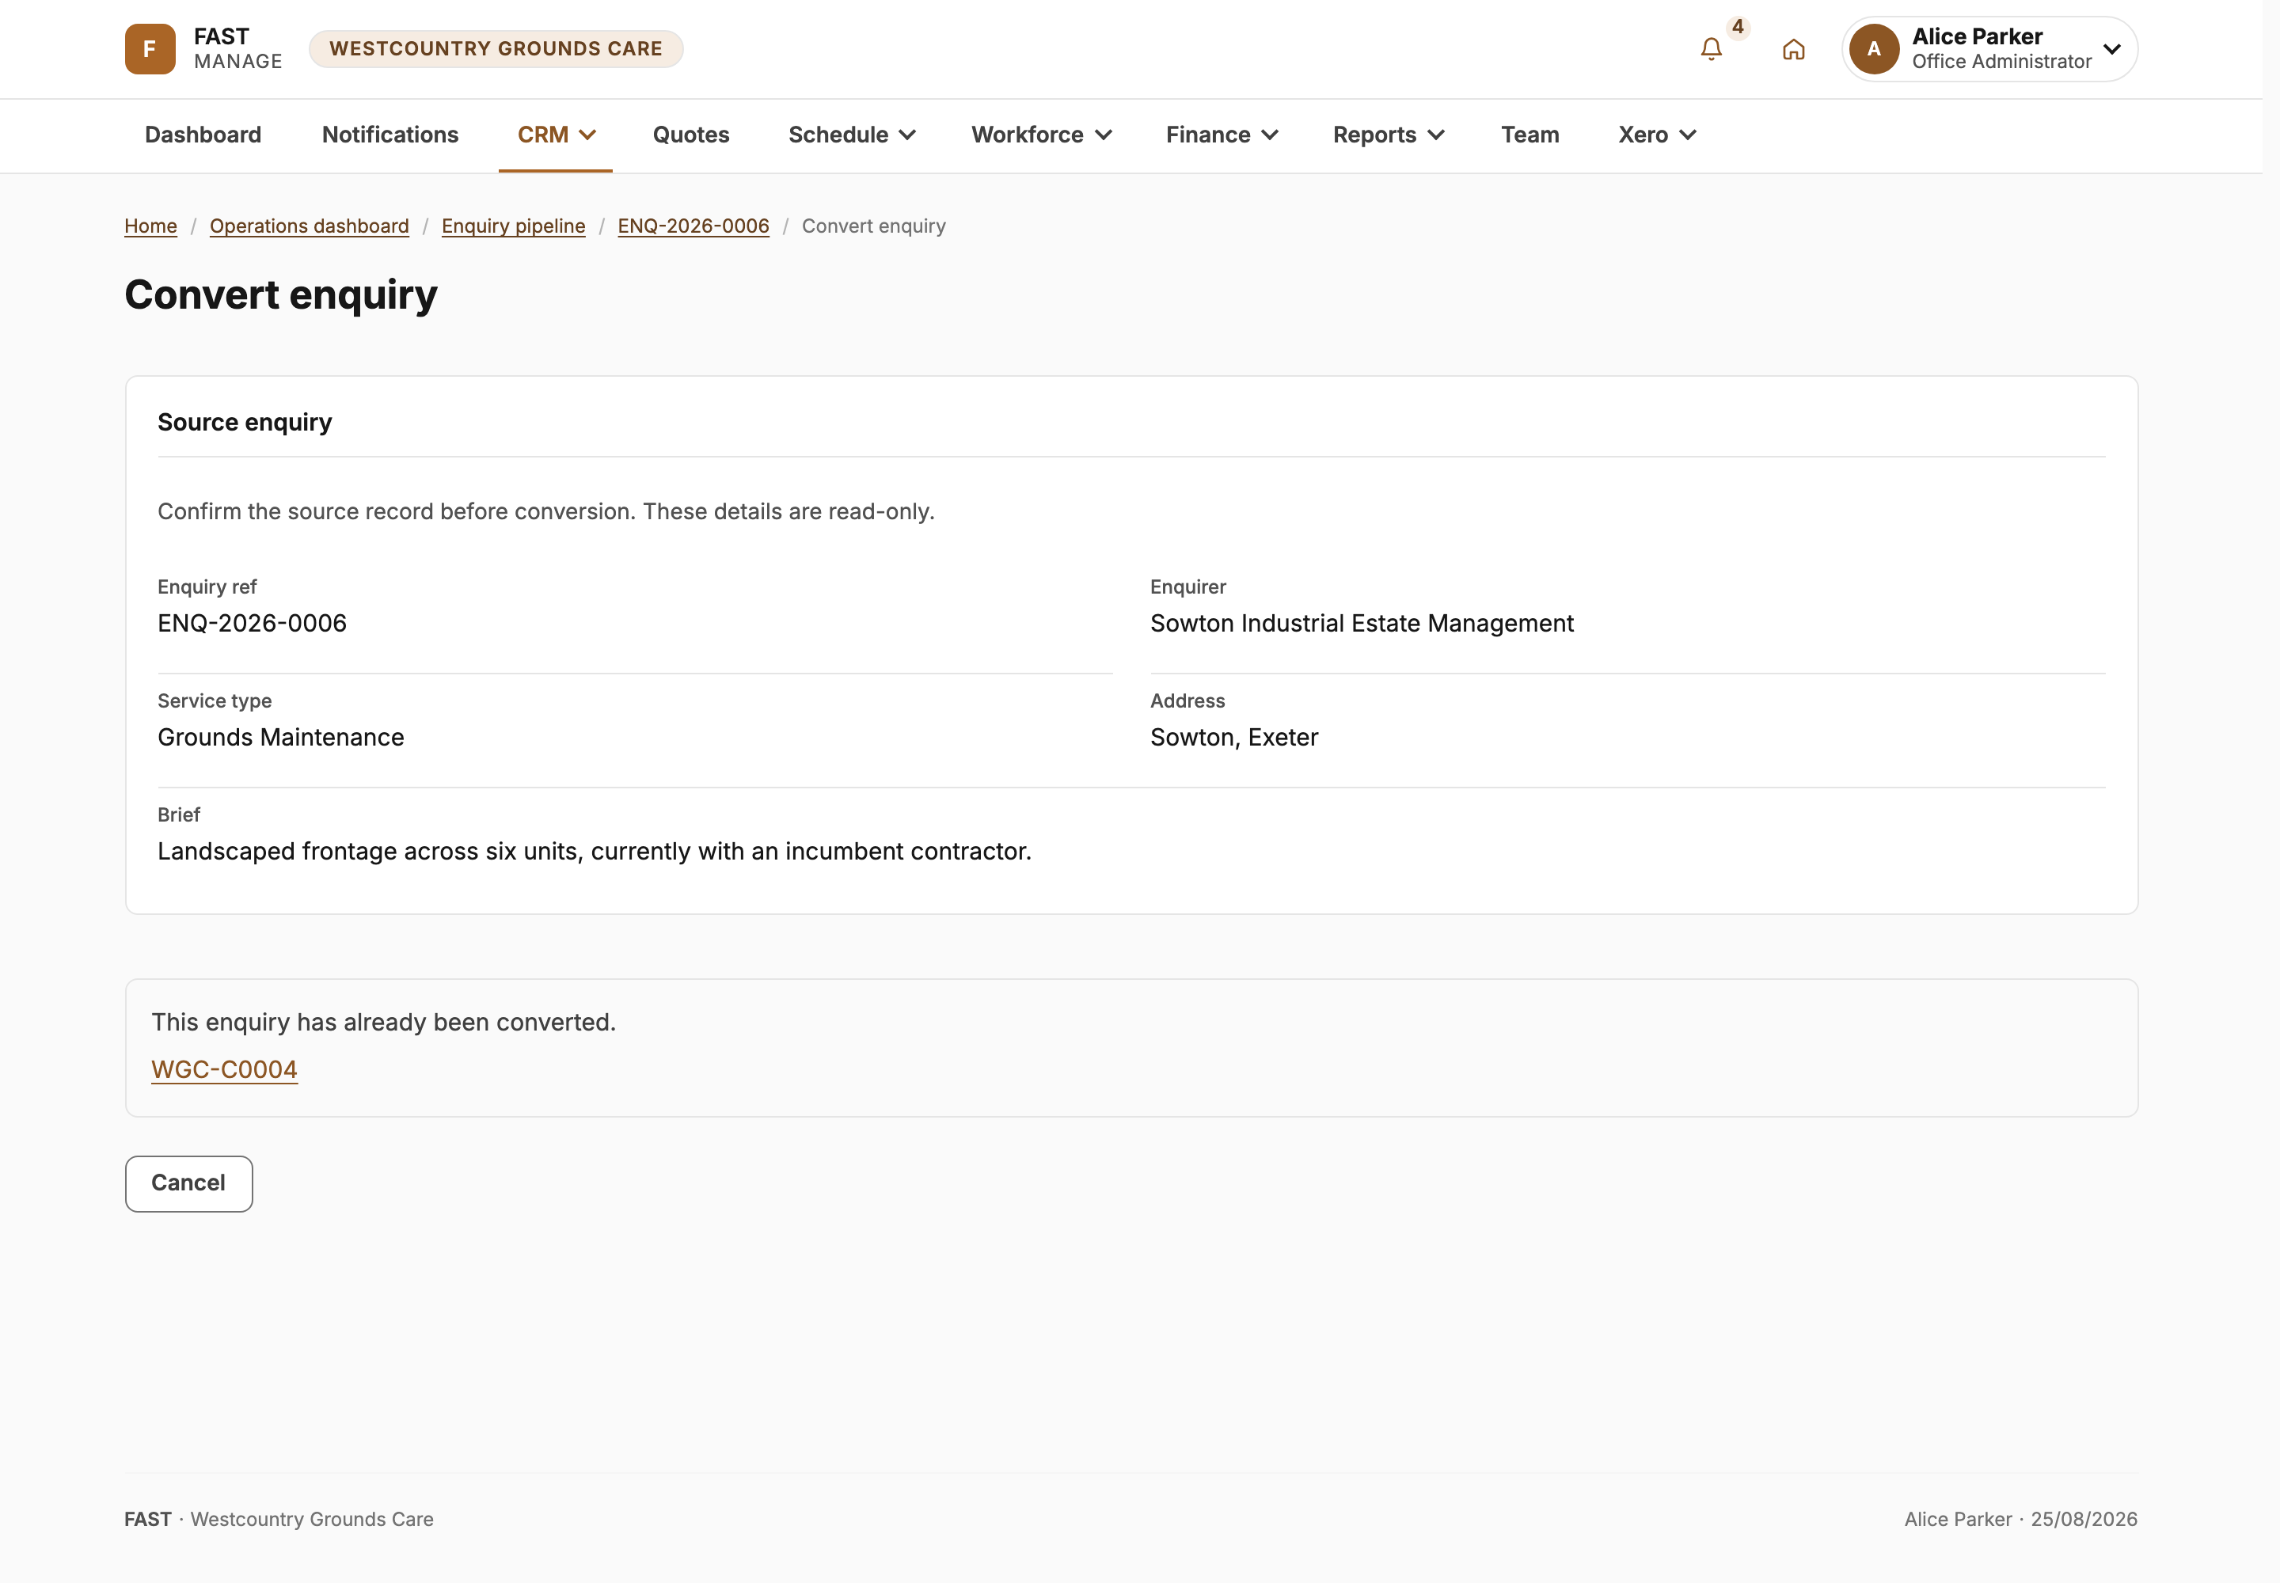Image resolution: width=2280 pixels, height=1583 pixels.
Task: Click the Westcountry Grounds Care badge
Action: point(495,48)
